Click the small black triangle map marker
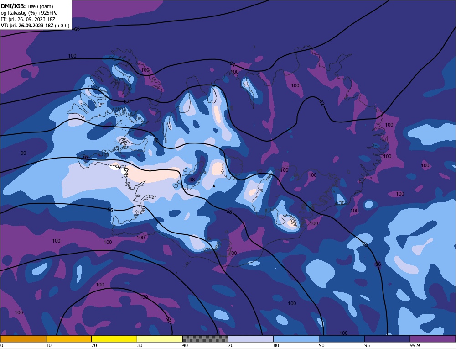456x349 pixels. click(x=214, y=186)
